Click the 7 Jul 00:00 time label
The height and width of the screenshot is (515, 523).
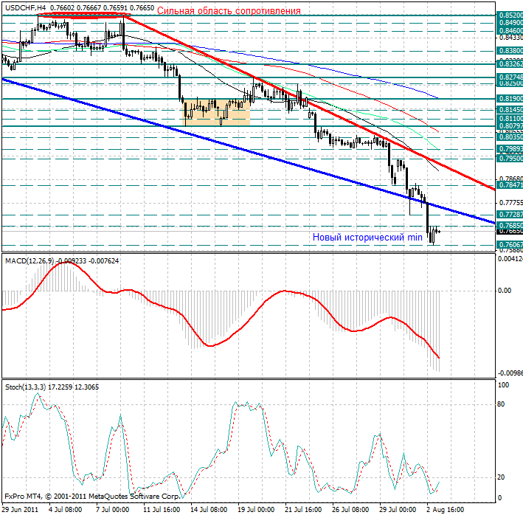(113, 510)
